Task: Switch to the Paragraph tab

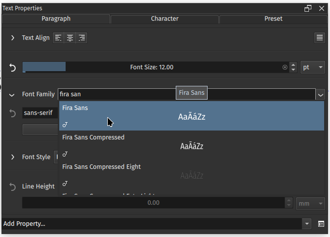Action: [x=56, y=19]
